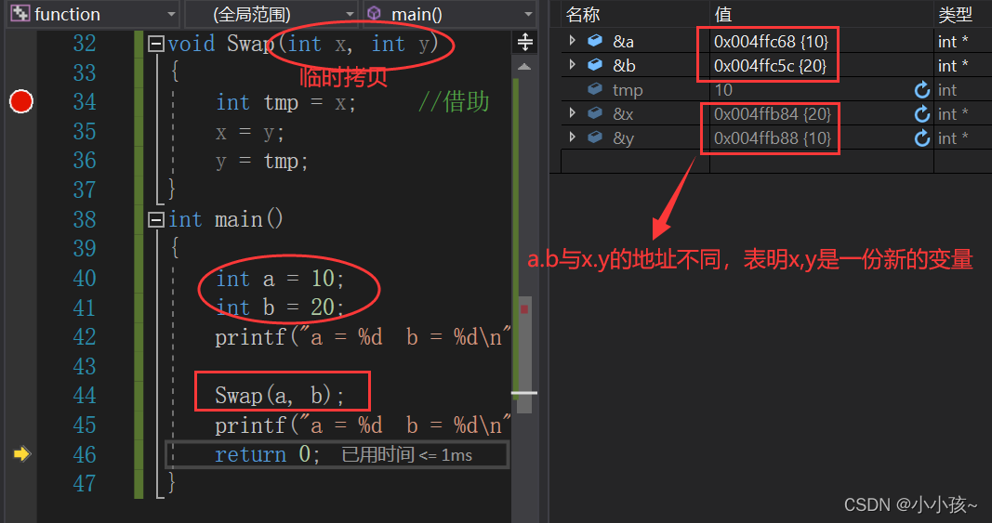Expand the &y watch entry
The image size is (992, 523).
573,137
